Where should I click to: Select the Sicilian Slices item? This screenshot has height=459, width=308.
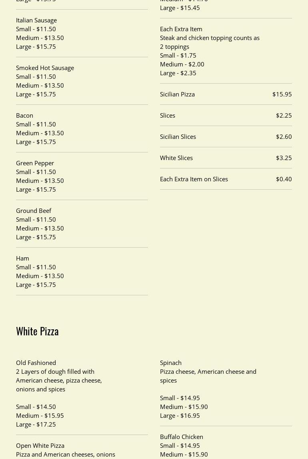tap(178, 136)
